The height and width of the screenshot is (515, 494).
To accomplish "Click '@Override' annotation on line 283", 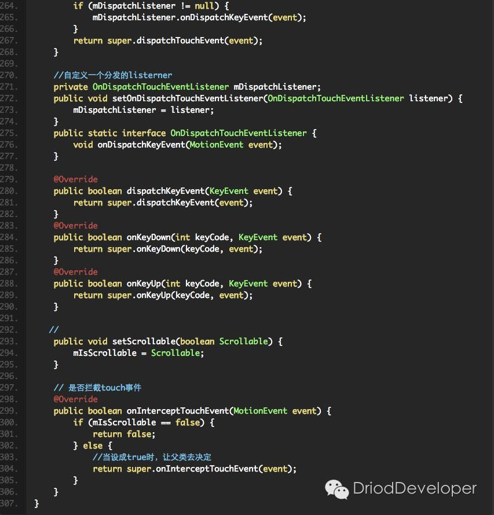I will click(x=76, y=226).
